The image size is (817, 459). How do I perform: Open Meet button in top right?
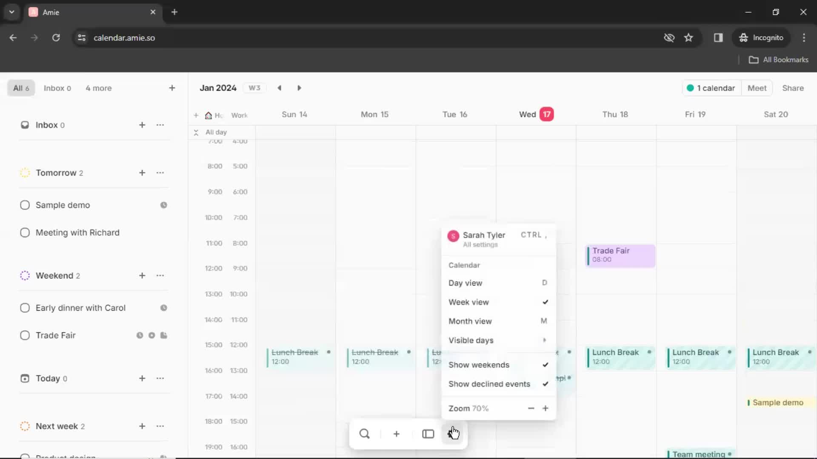pyautogui.click(x=757, y=88)
